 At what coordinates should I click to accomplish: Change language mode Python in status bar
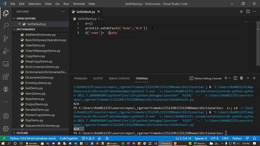[237, 138]
